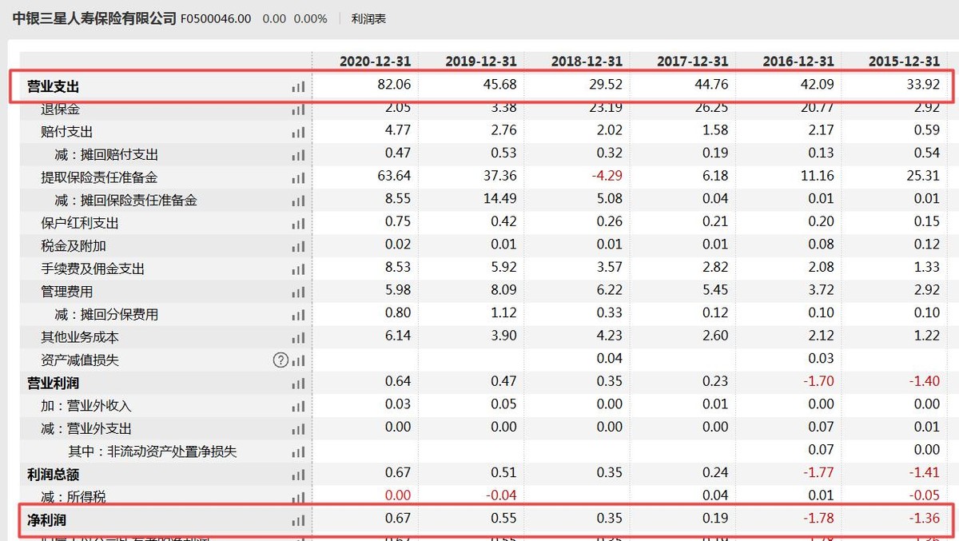Click 营业支出 value 33.92 for 2015
Image resolution: width=959 pixels, height=541 pixels.
point(923,85)
